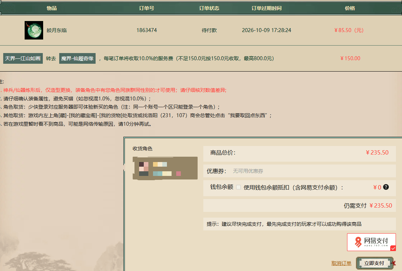The height and width of the screenshot is (271, 402).
Task: Click the 角色取货 notice line
Action: 110,107
